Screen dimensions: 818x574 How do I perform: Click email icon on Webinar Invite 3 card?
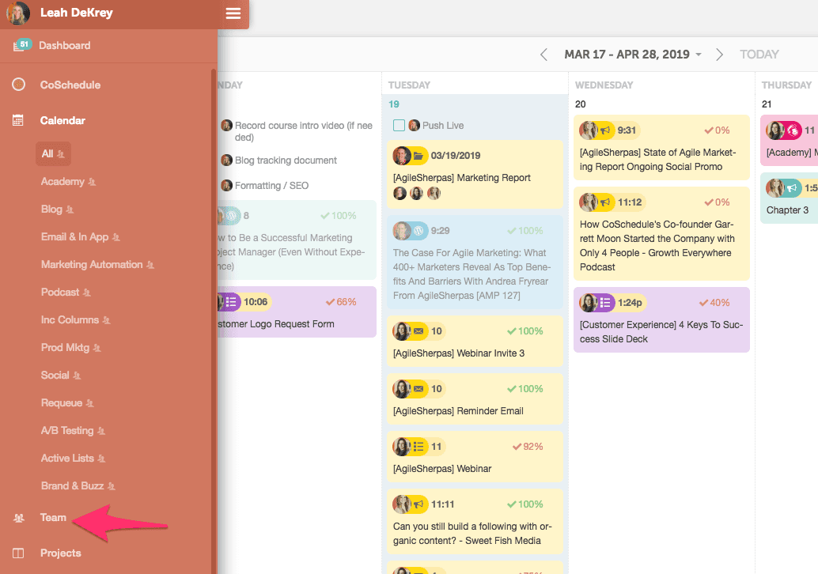[418, 331]
